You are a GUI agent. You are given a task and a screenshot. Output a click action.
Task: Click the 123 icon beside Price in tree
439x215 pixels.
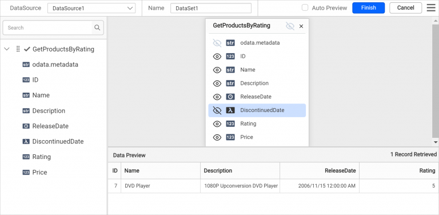[26, 173]
